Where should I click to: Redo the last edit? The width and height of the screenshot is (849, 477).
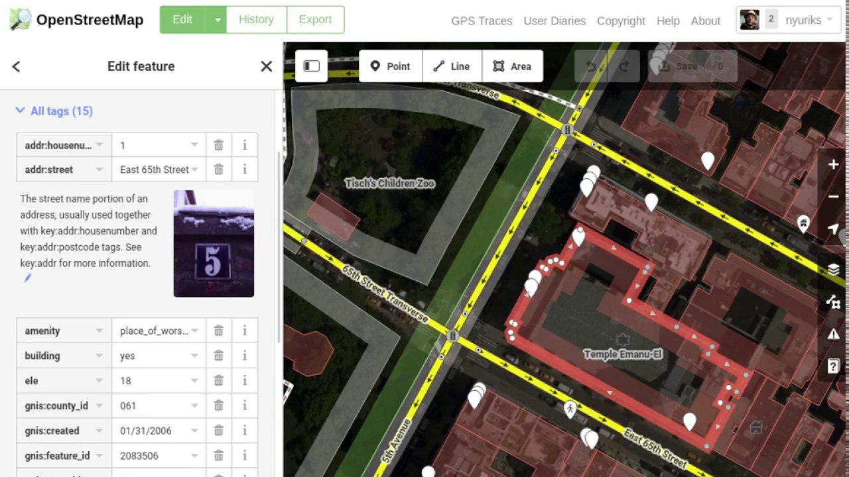[623, 66]
